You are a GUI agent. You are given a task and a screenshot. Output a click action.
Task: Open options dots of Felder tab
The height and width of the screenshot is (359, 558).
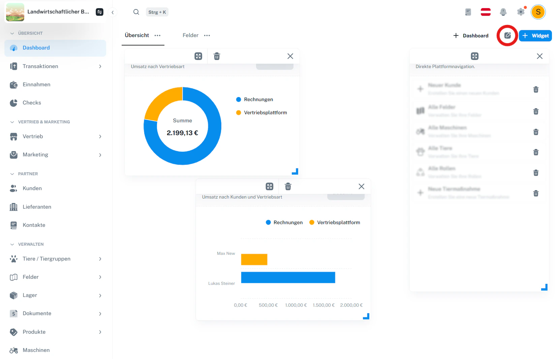(207, 35)
